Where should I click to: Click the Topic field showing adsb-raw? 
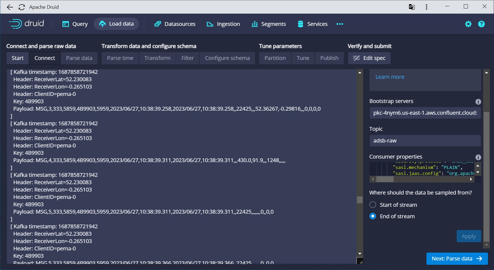coord(425,141)
